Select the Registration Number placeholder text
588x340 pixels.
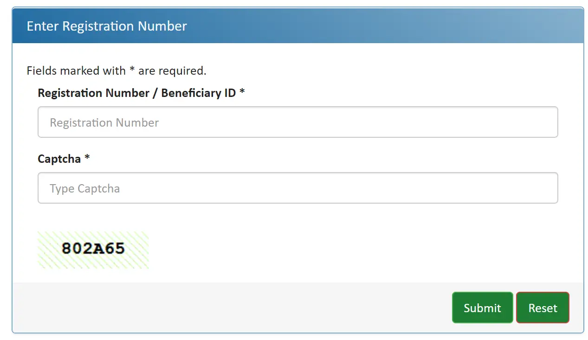click(103, 122)
